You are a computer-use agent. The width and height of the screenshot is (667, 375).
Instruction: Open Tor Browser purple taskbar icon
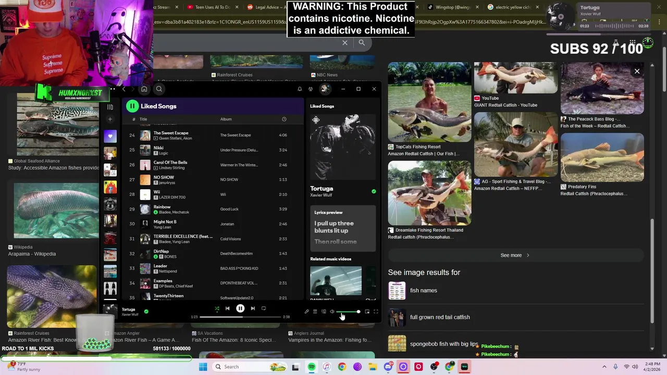(x=357, y=367)
